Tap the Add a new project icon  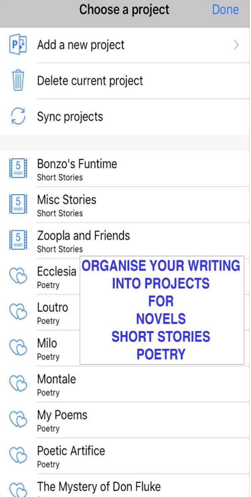[18, 45]
